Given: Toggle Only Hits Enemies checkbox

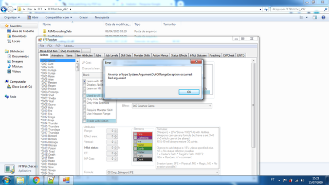Looking at the screenshot, I should [x=84, y=103].
